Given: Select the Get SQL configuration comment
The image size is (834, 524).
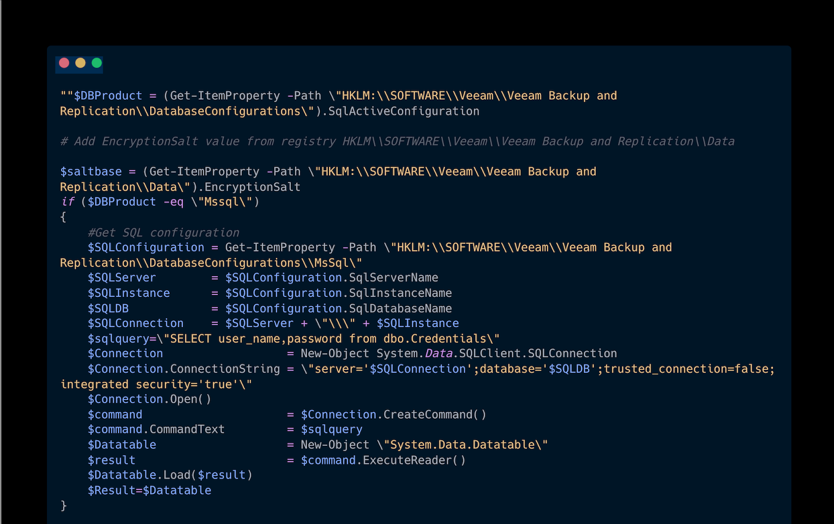Looking at the screenshot, I should (x=164, y=232).
